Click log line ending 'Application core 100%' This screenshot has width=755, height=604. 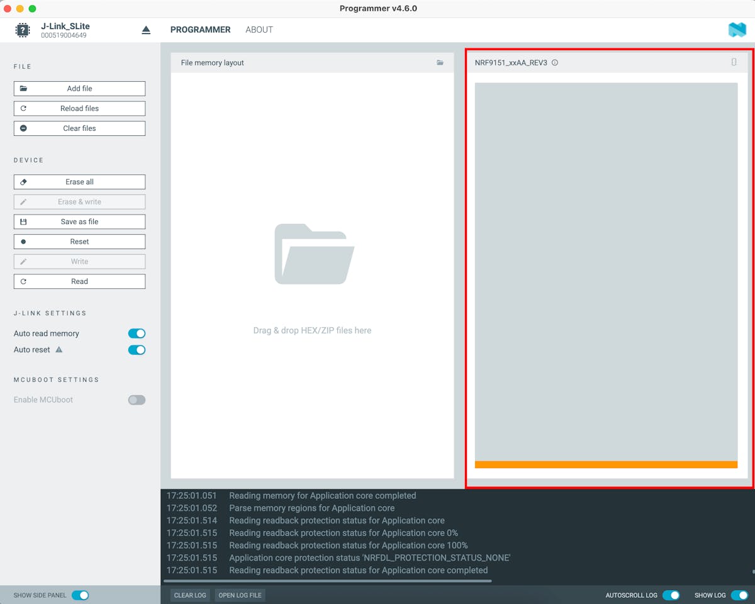[x=349, y=545]
